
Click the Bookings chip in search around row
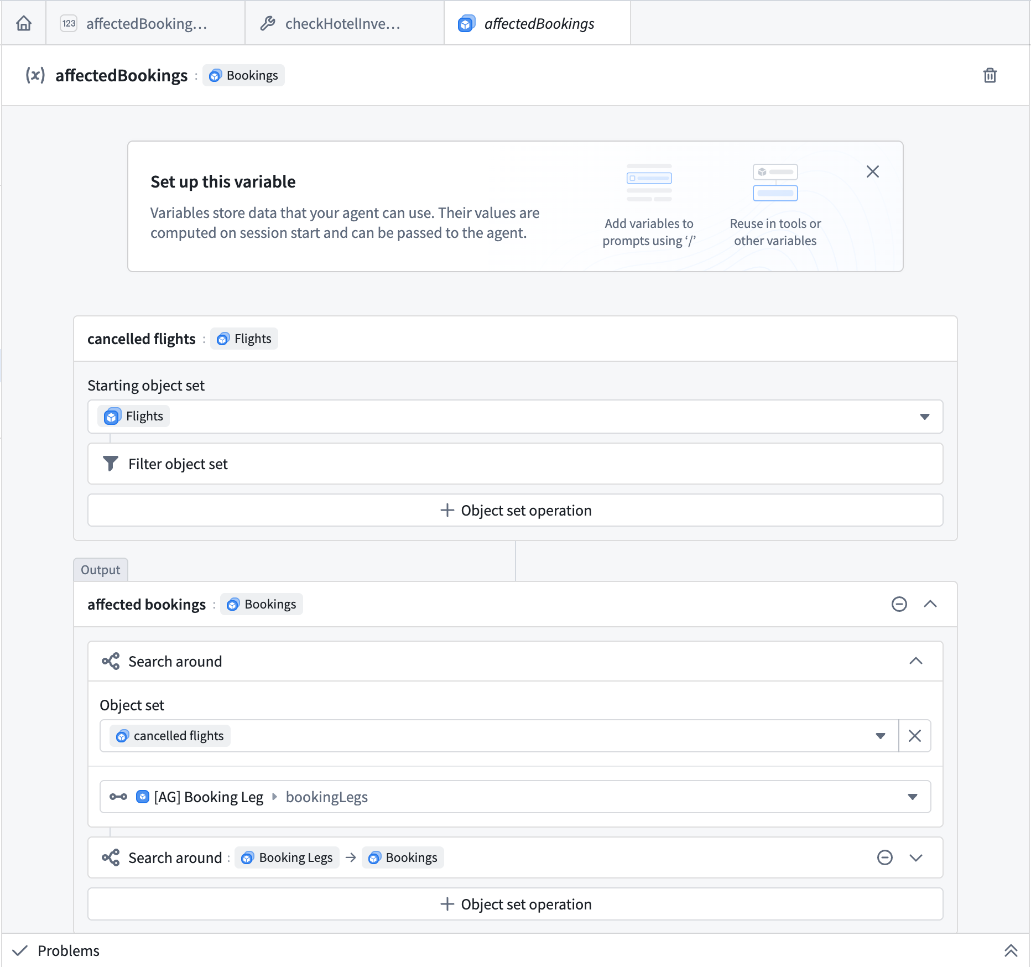pos(403,857)
